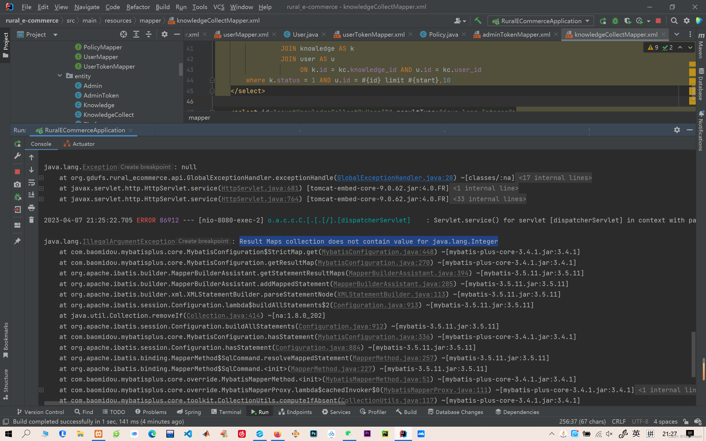
Task: Click the wrench icon in Run panel
Action: pos(17,156)
